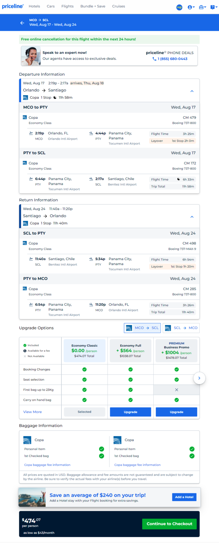This screenshot has height=543, width=219.
Task: Open the Hotels nav item
Action: [34, 6]
